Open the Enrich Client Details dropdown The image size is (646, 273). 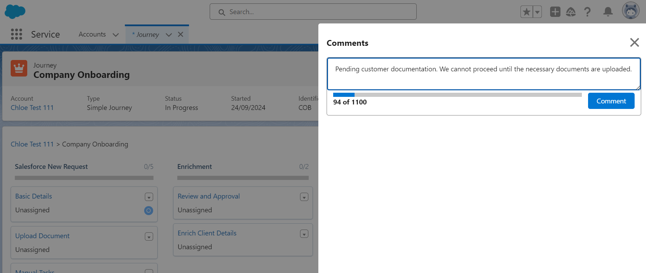click(x=304, y=234)
